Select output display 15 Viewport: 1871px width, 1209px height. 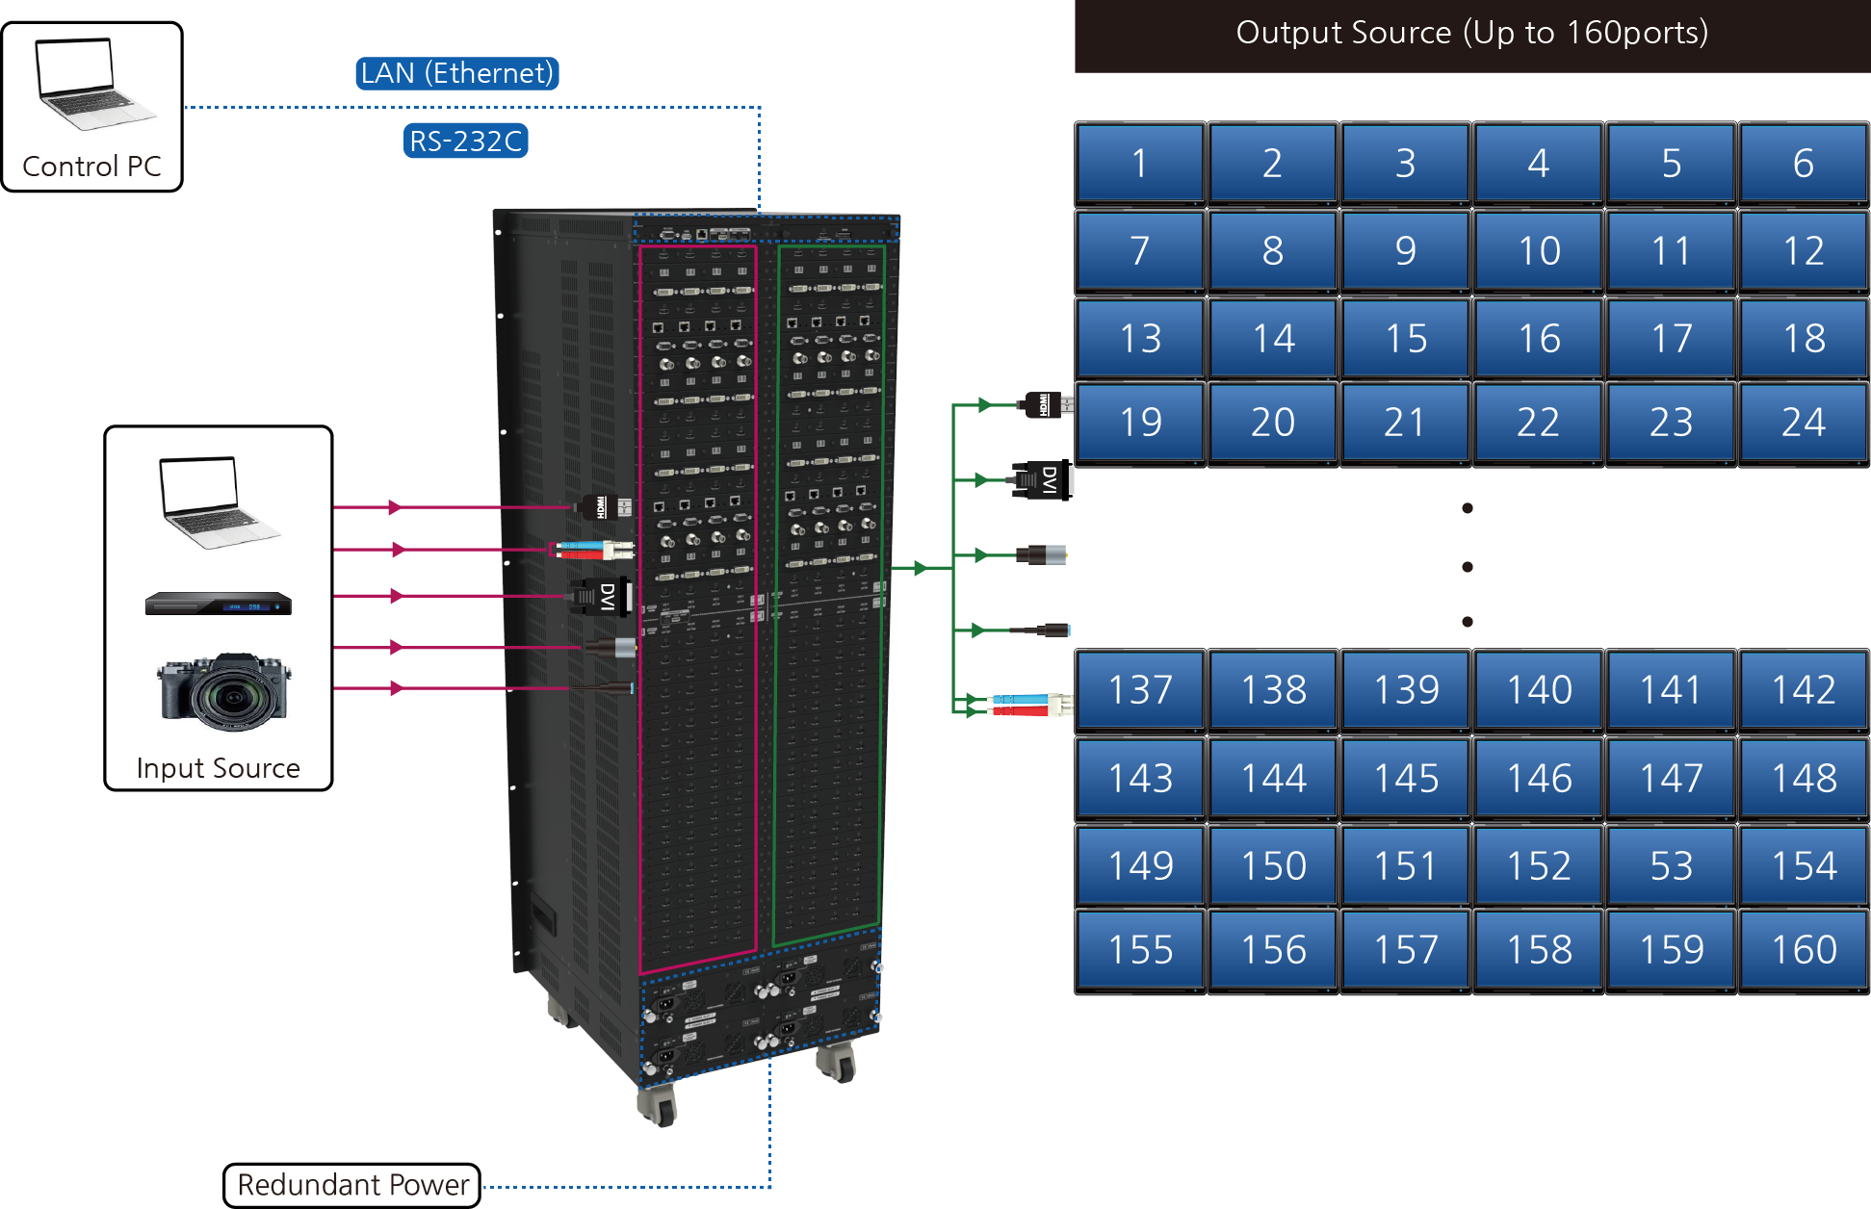[x=1406, y=338]
